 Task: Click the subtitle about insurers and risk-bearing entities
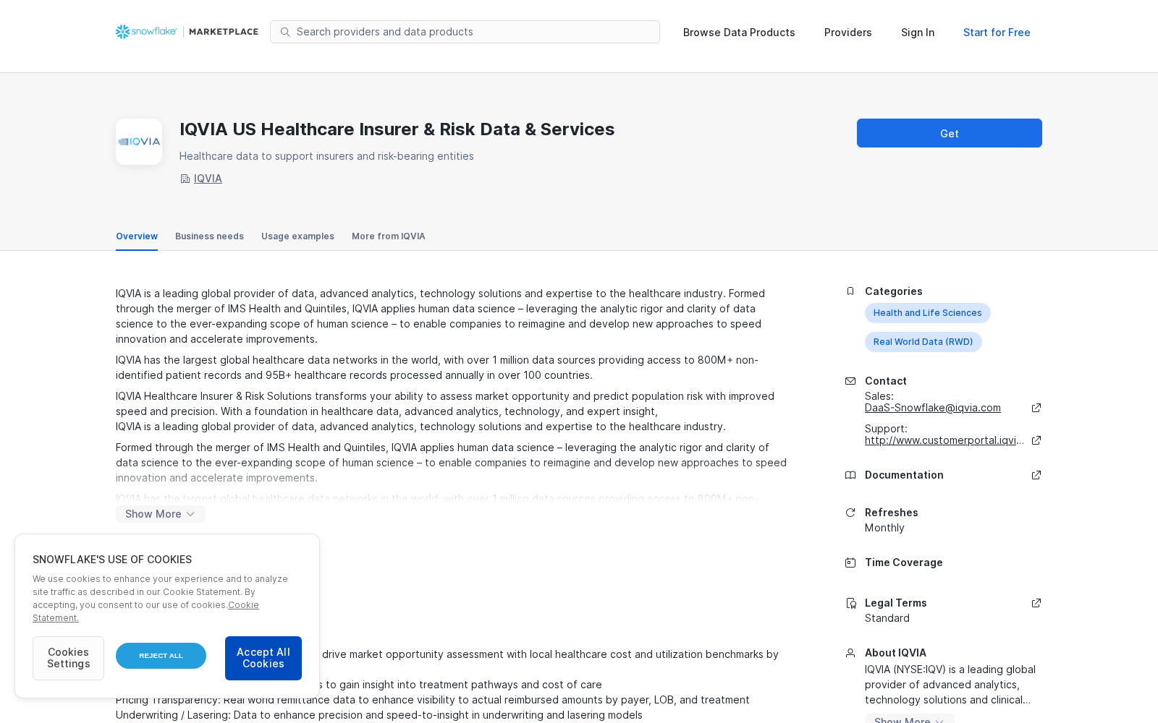coord(326,156)
